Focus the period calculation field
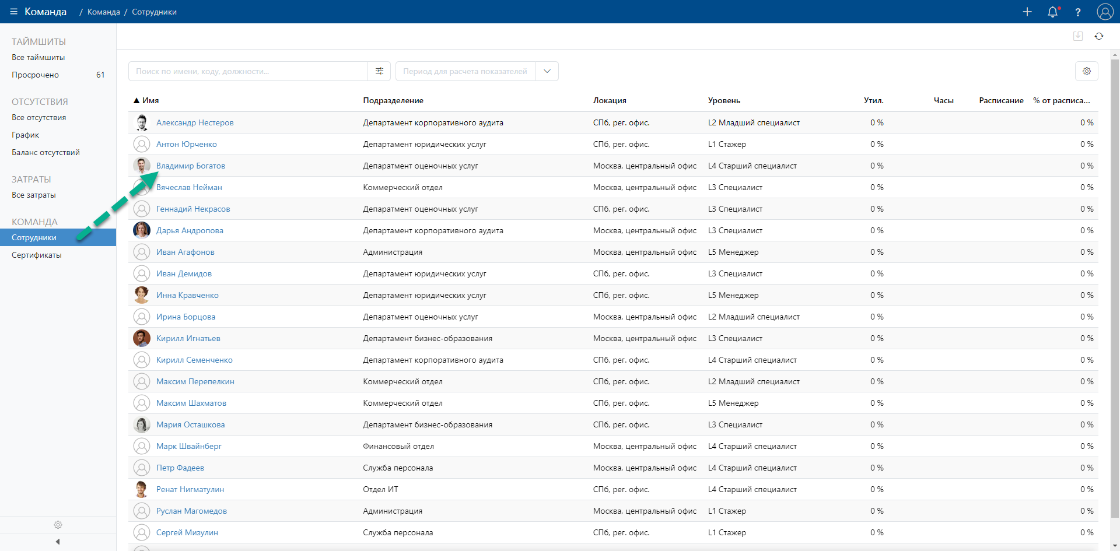This screenshot has width=1120, height=551. coord(466,71)
